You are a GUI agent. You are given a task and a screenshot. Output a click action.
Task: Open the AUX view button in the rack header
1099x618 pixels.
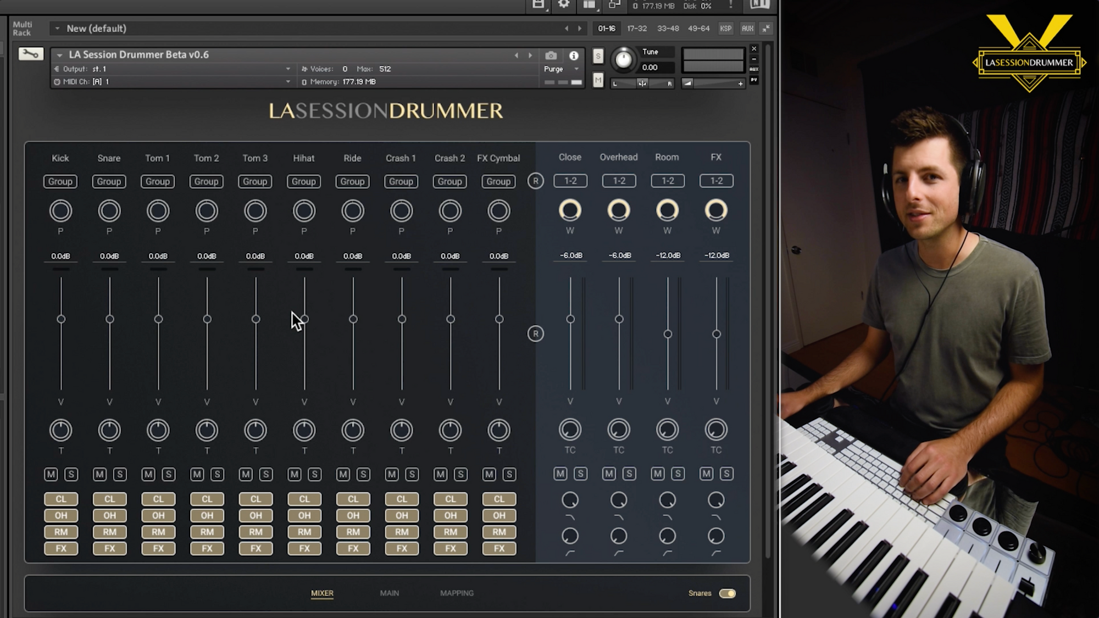747,29
